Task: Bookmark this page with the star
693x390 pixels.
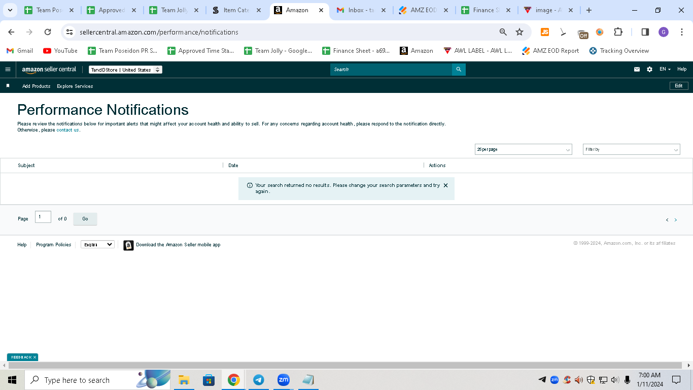Action: click(x=519, y=32)
